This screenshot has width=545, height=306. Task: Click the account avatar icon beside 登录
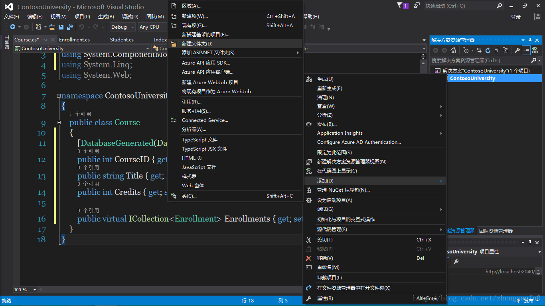[538, 17]
